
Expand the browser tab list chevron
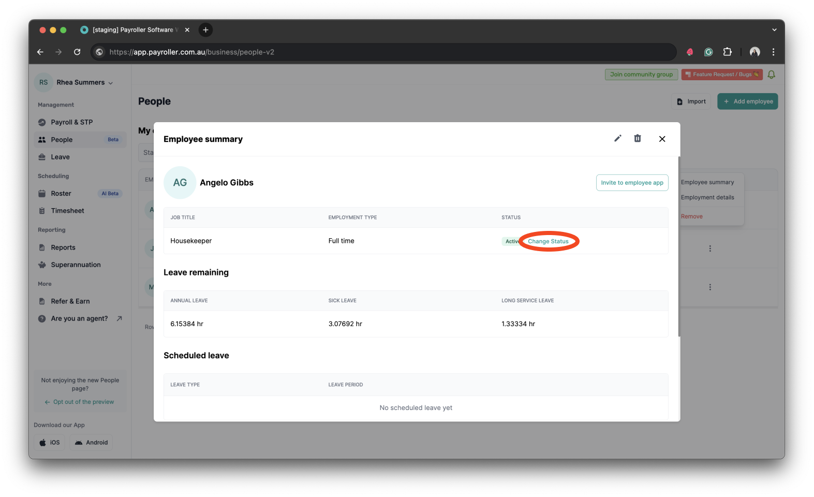tap(774, 30)
